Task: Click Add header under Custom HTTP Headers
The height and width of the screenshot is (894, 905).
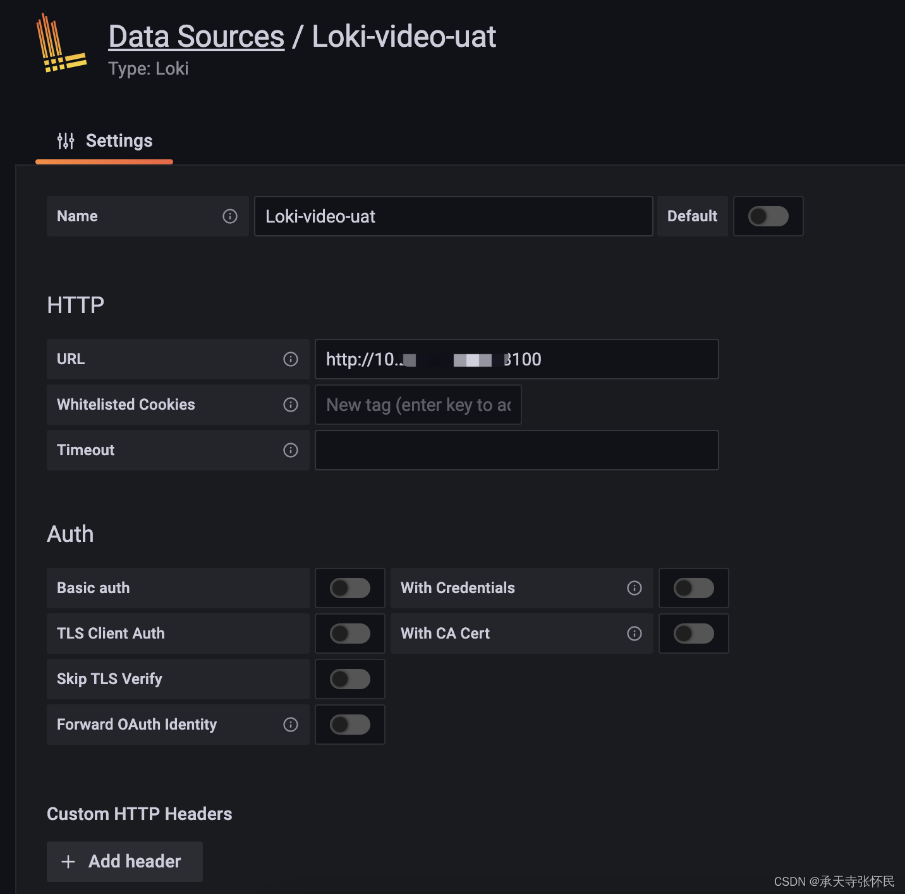Action: (125, 861)
